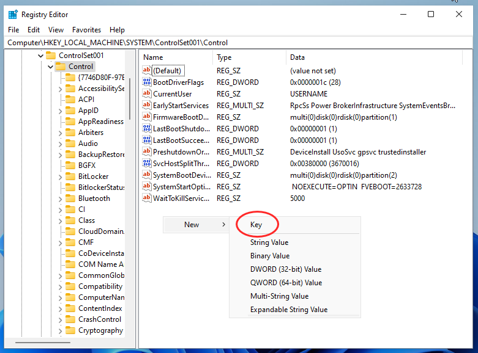Open the Help menu
Viewport: 478px width, 353px height.
coord(117,30)
